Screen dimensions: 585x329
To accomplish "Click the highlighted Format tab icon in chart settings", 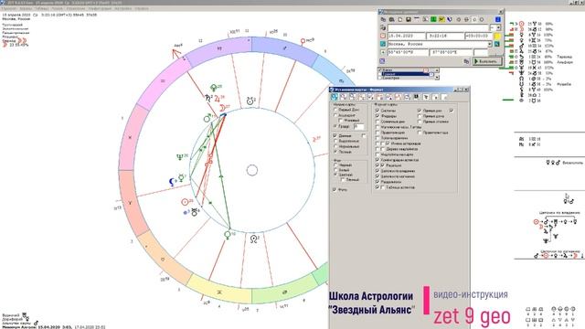I will (x=334, y=97).
